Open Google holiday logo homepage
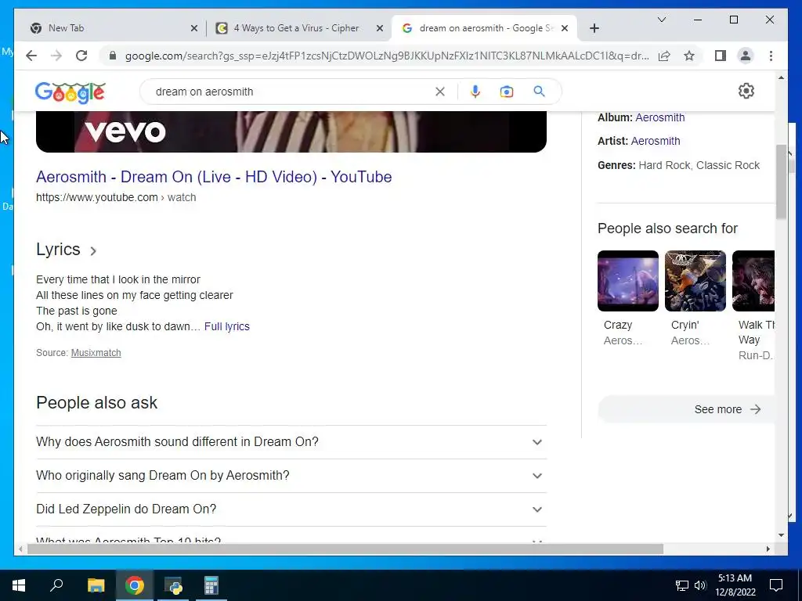 [70, 92]
